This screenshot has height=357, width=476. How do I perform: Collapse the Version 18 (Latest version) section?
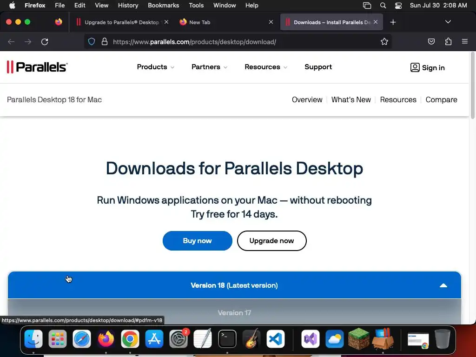(x=234, y=285)
